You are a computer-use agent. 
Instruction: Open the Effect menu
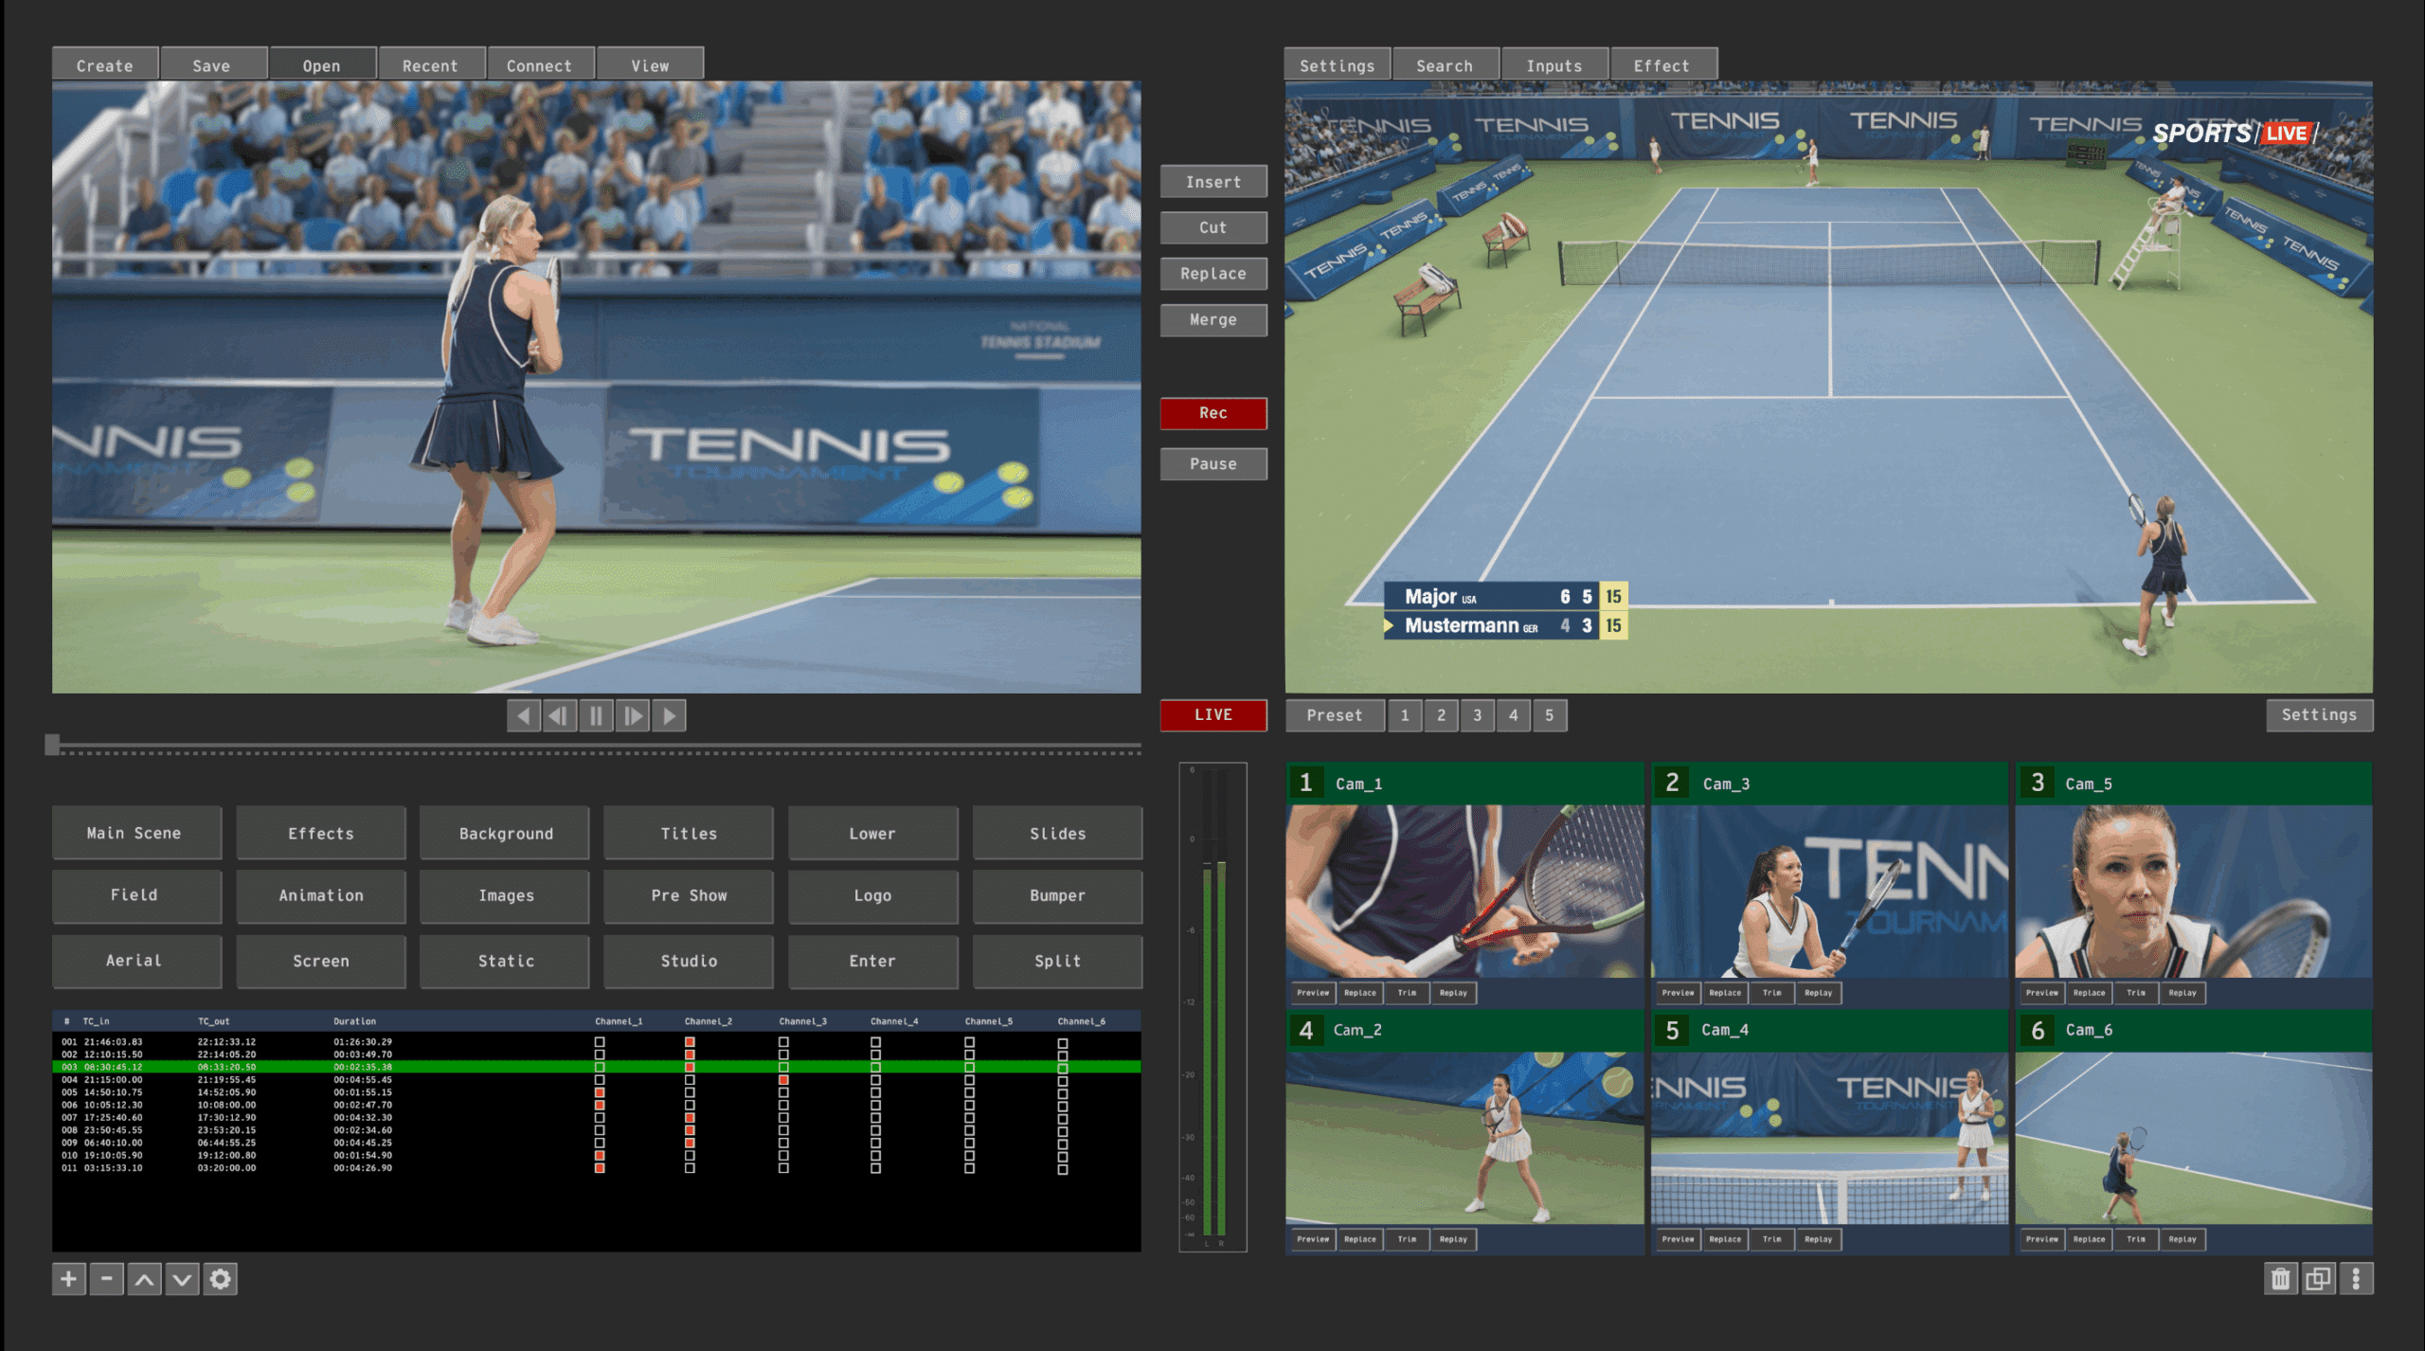pos(1663,64)
